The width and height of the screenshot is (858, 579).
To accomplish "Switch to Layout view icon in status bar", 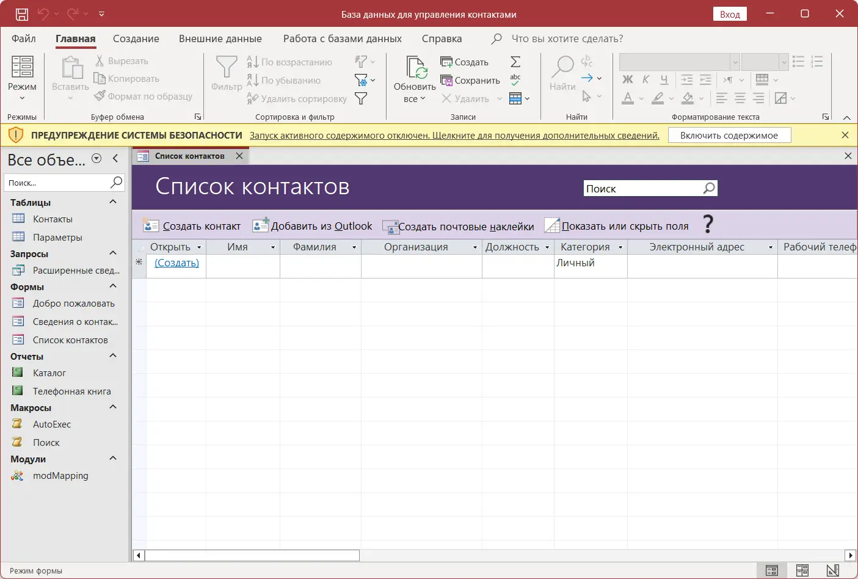I will point(802,570).
